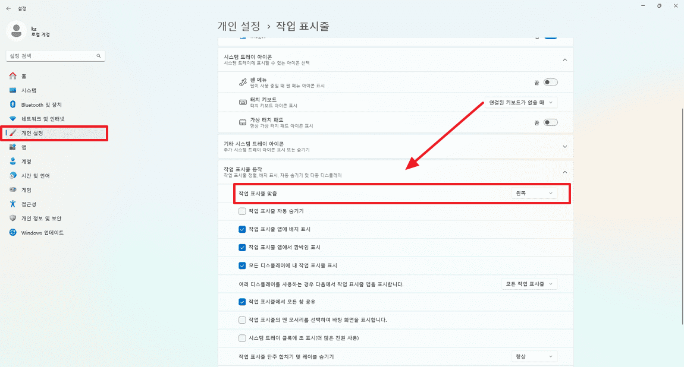Click the 펜 메뉴 pen icon
Viewport: 684px width, 367px height.
pos(243,83)
